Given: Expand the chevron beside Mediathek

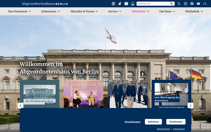Looking at the screenshot, I should click(x=202, y=11).
